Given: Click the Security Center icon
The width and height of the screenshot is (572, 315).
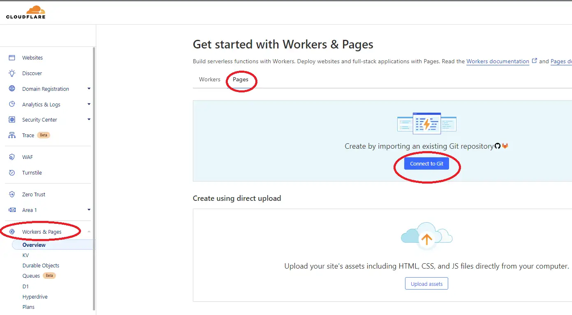Looking at the screenshot, I should pos(12,120).
